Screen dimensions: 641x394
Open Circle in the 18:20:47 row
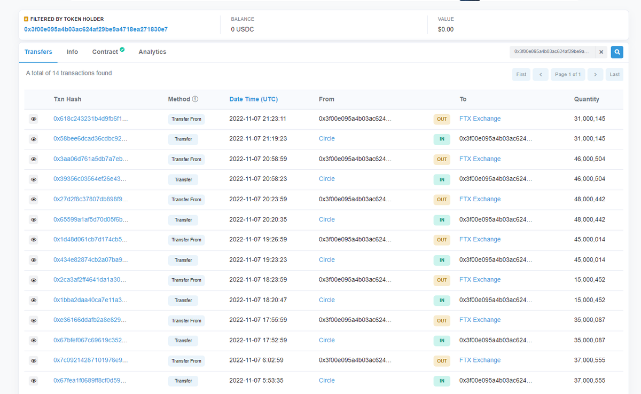[327, 300]
